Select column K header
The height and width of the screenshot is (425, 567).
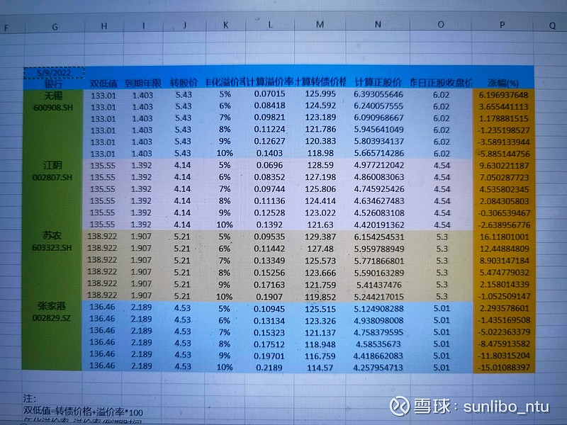(225, 25)
